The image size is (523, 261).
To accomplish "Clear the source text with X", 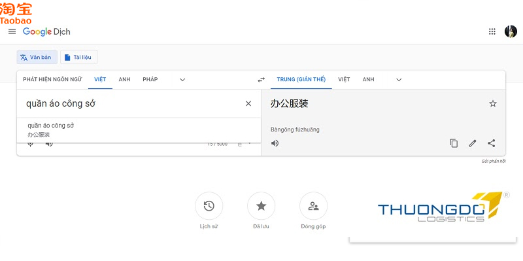I will coord(248,104).
